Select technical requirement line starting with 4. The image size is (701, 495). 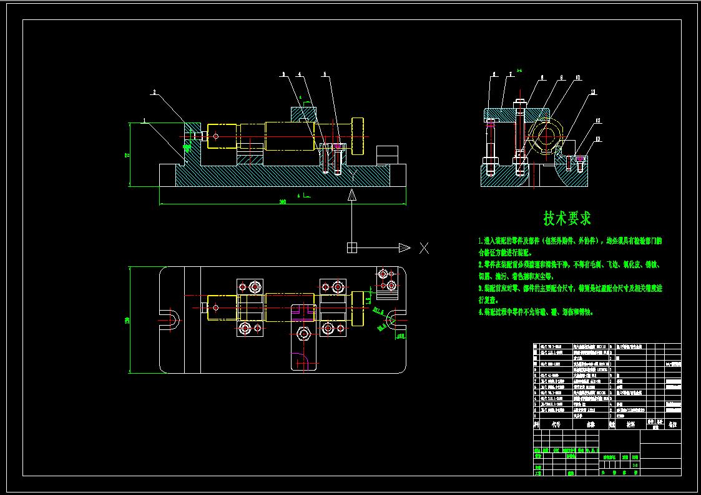536,312
